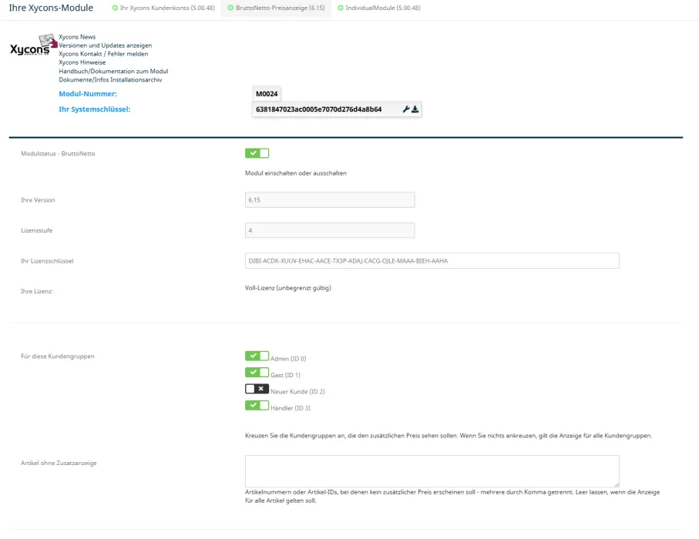699x539 pixels.
Task: Click 'Modul einschalten oder ausschalten' hint text
Action: (x=296, y=172)
